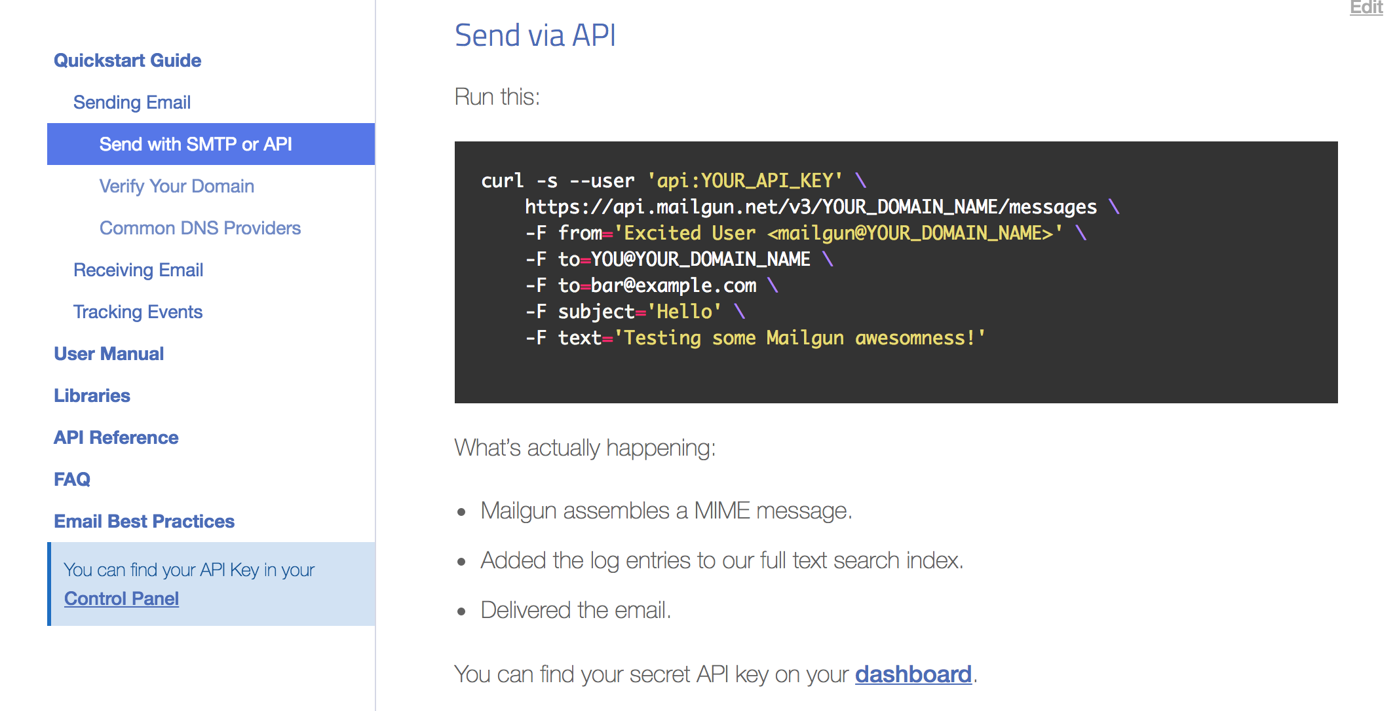1397x711 pixels.
Task: Open Verify Your Domain page
Action: point(176,186)
